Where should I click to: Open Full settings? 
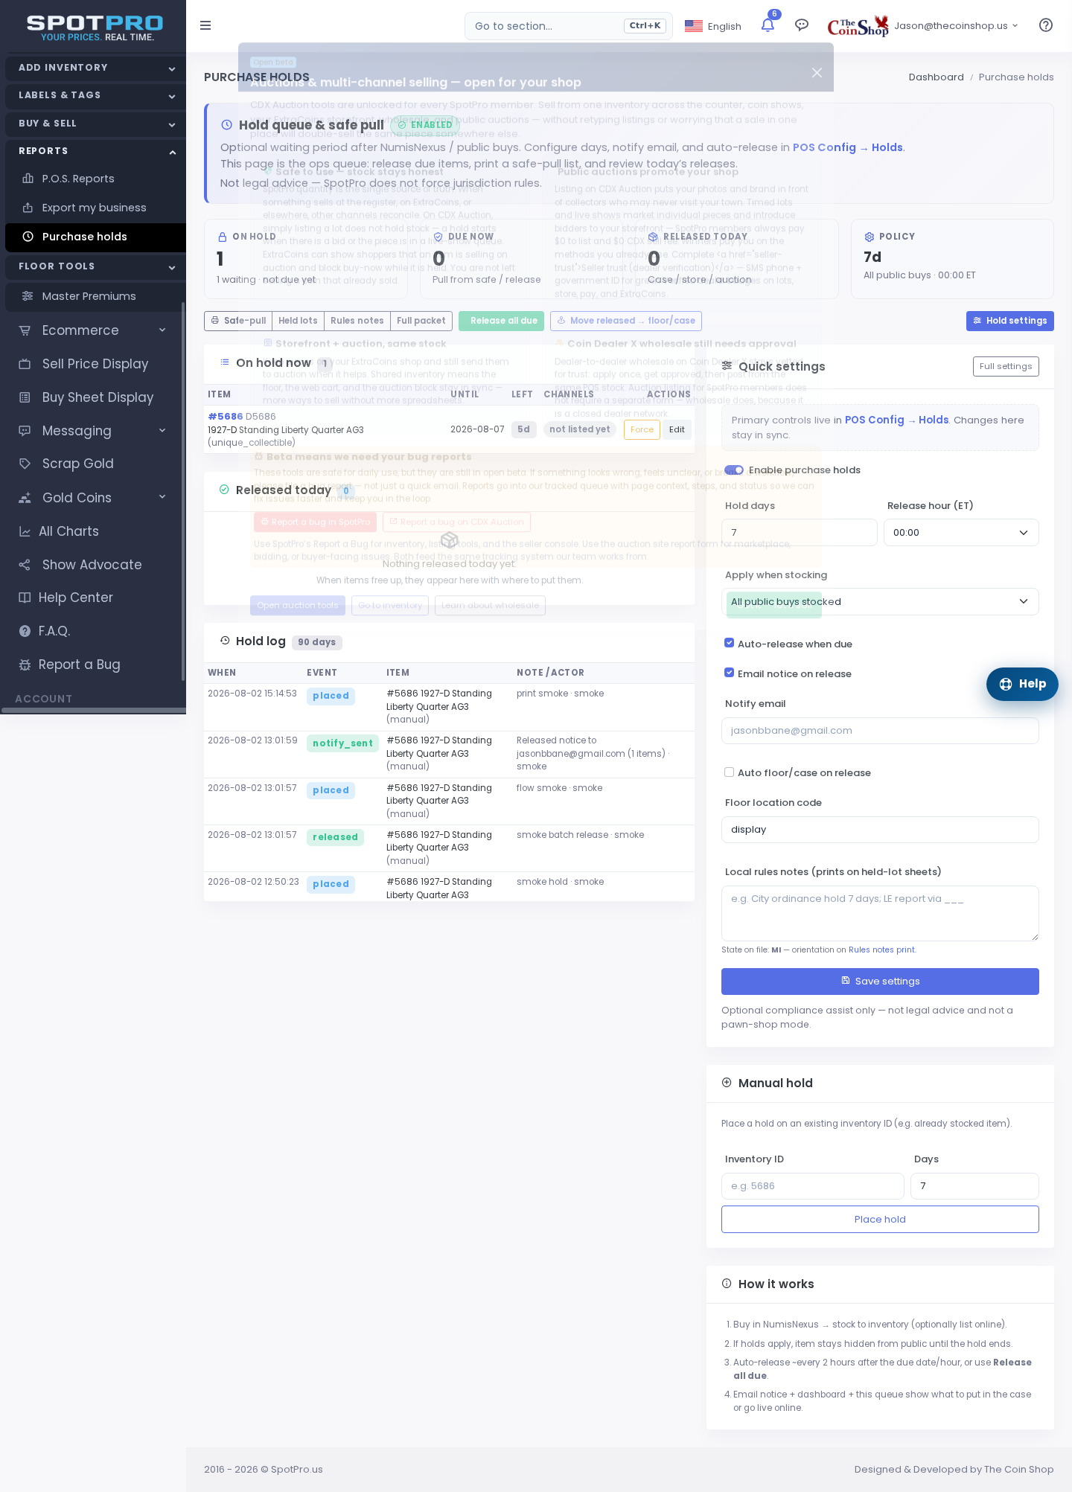coord(1006,366)
